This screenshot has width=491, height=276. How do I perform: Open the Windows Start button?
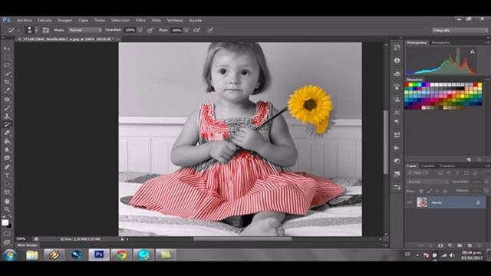(x=10, y=255)
